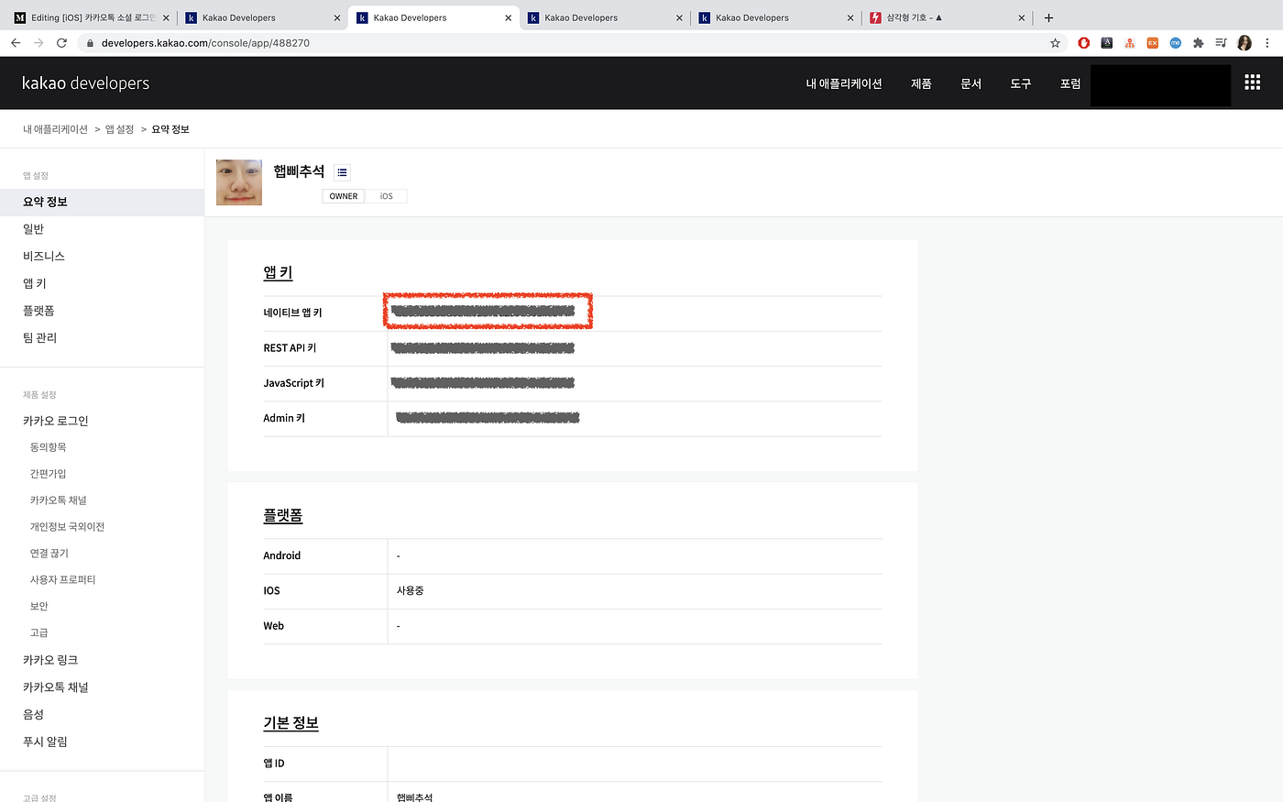Open the puzzle-piece Extensions menu
The height and width of the screenshot is (802, 1283).
(1199, 43)
